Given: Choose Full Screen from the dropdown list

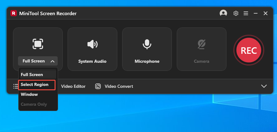Looking at the screenshot, I should coord(38,75).
